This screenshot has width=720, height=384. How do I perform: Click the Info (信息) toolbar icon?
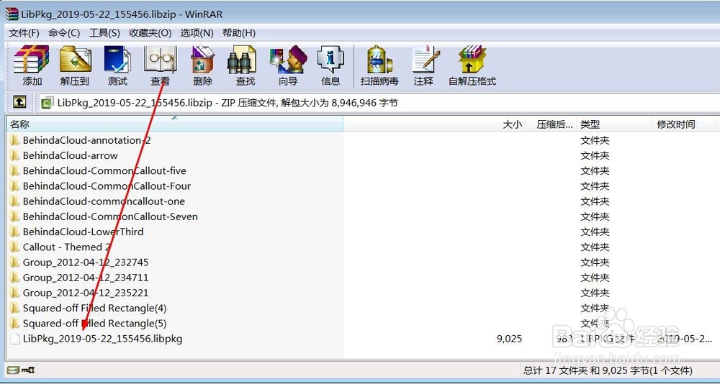(x=330, y=59)
